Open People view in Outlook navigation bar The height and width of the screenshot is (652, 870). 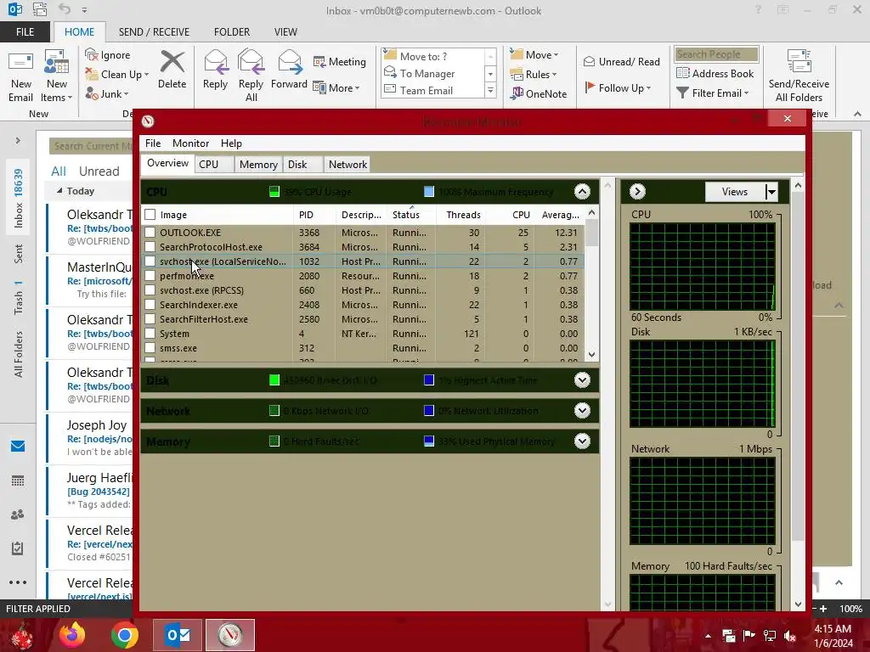click(x=18, y=514)
